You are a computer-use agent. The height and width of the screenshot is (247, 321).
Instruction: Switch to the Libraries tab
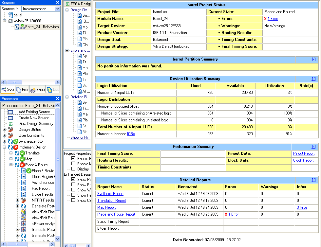pyautogui.click(x=53, y=90)
